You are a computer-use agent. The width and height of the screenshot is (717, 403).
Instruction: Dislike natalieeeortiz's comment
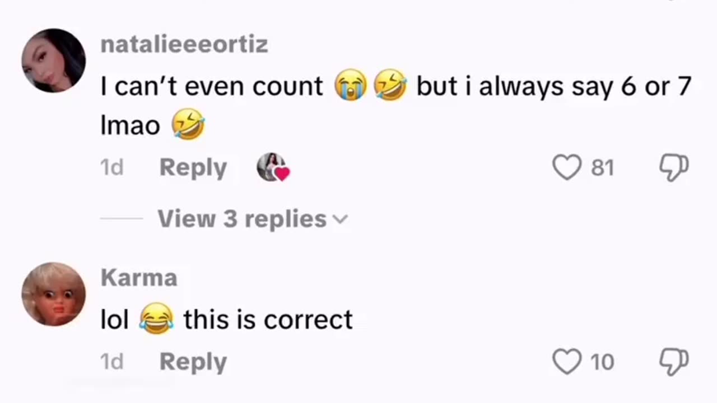pyautogui.click(x=673, y=167)
